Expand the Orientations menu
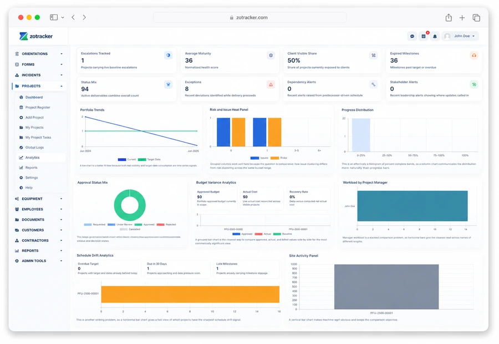Image resolution: width=499 pixels, height=344 pixels. pos(39,54)
